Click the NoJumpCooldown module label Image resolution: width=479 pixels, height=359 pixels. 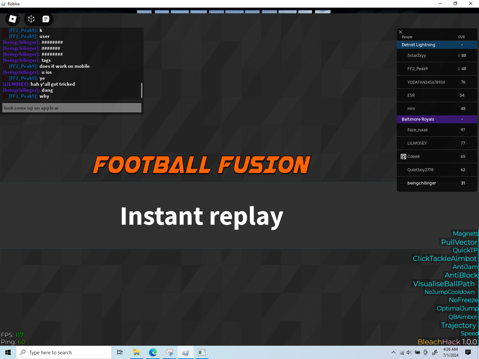[x=449, y=292]
